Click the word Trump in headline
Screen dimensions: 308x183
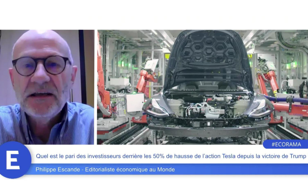pos(298,156)
